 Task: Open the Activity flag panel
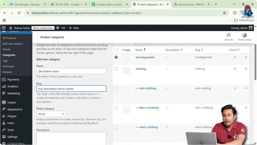(229, 37)
